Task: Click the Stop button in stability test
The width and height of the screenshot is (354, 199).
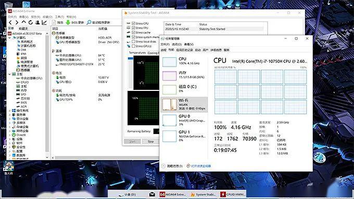Action: (x=150, y=141)
